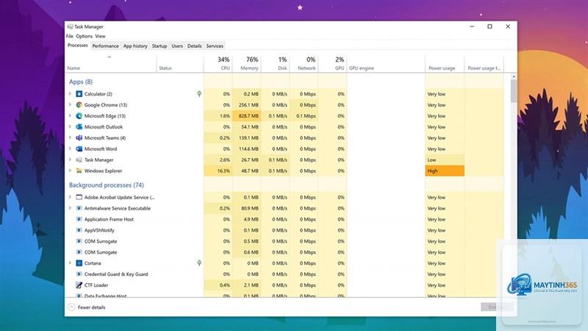Select the High power usage cell
Viewport: 588px width, 331px height.
point(445,171)
